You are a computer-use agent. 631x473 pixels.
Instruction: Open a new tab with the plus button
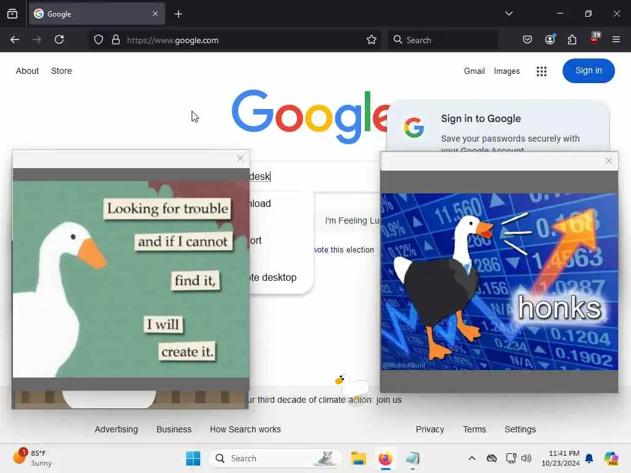coord(178,14)
